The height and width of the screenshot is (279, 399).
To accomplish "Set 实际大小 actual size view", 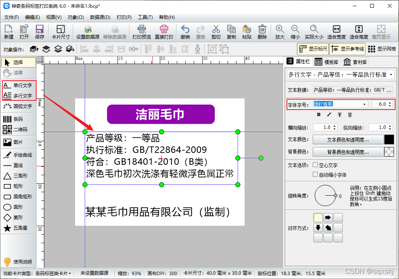I will 314,32.
